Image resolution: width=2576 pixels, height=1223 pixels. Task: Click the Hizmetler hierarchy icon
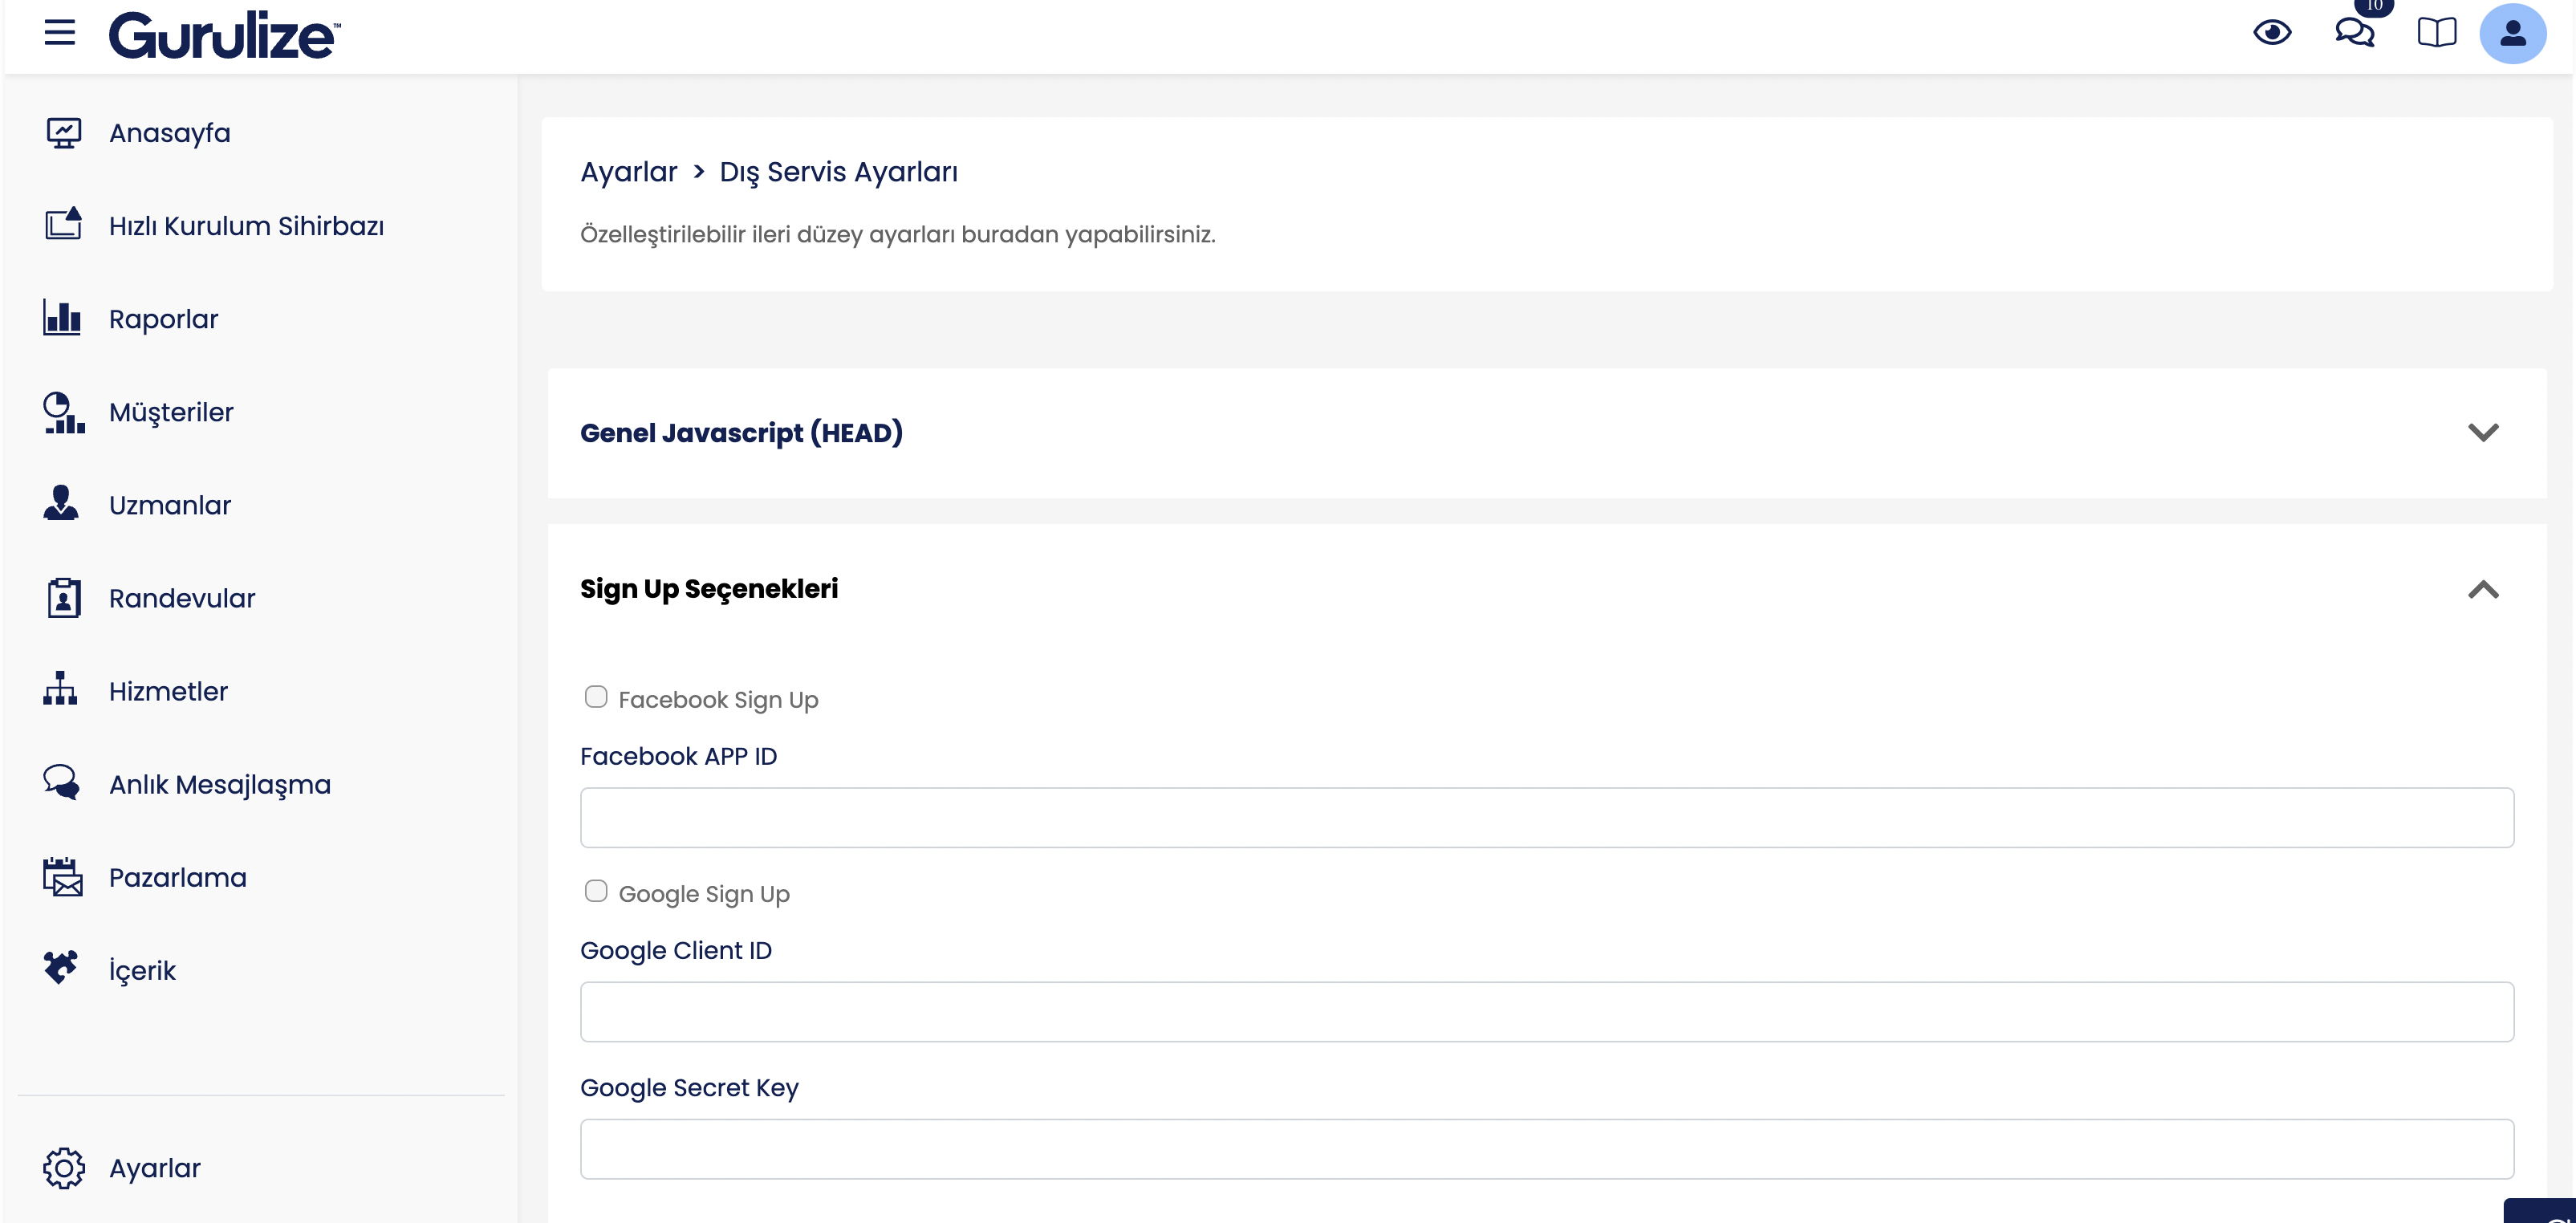(x=60, y=688)
